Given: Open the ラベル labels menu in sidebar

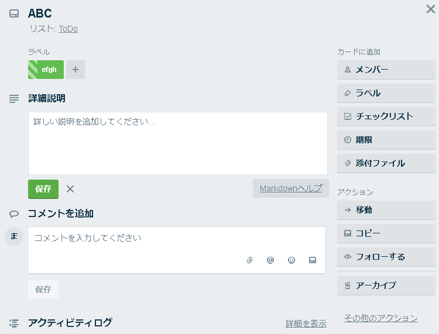Looking at the screenshot, I should click(x=386, y=93).
